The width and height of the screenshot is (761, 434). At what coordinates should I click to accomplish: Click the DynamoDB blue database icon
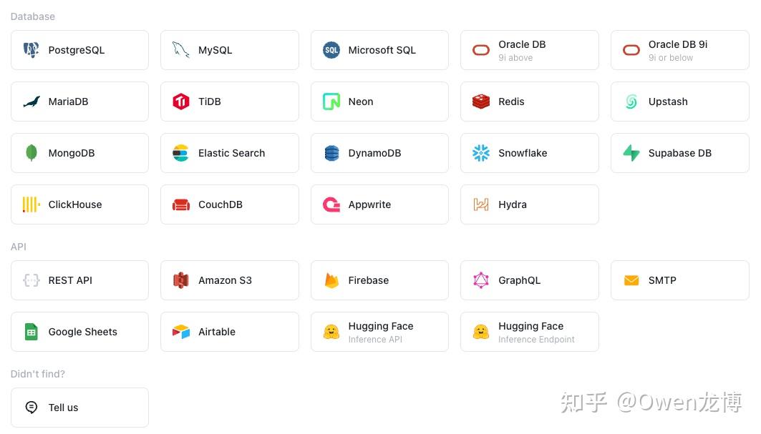[x=331, y=153]
